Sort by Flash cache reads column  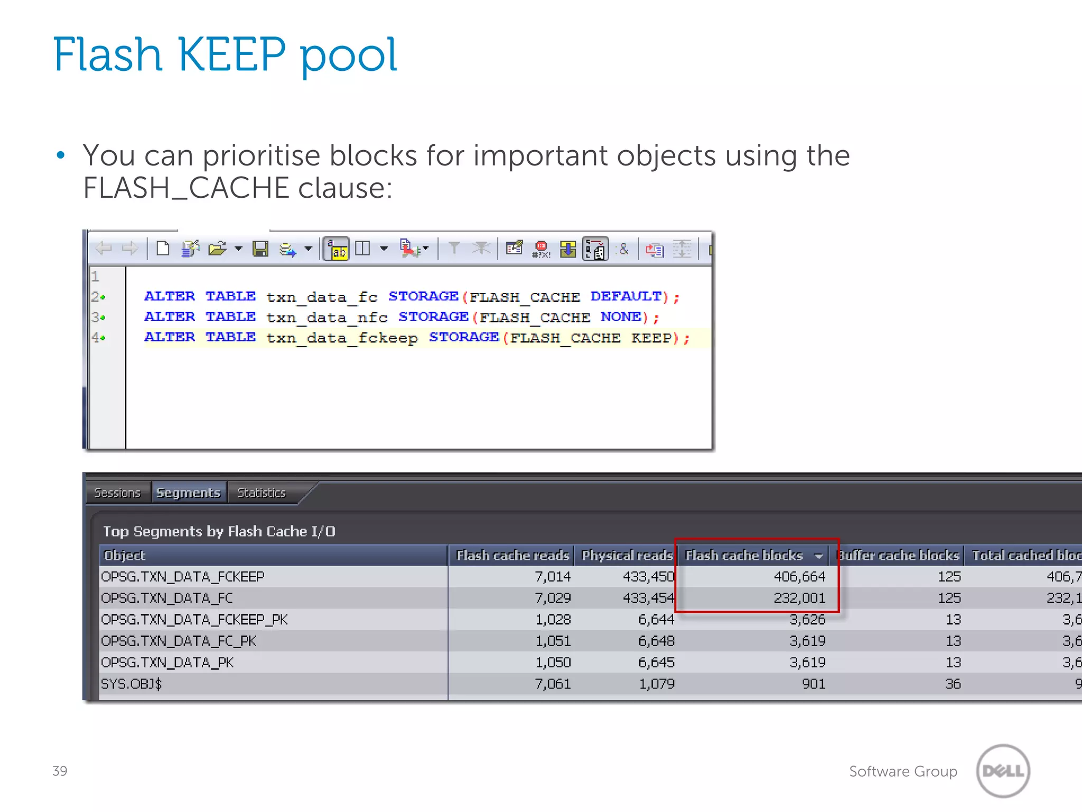[511, 555]
